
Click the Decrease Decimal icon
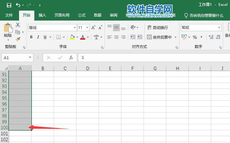[218, 37]
